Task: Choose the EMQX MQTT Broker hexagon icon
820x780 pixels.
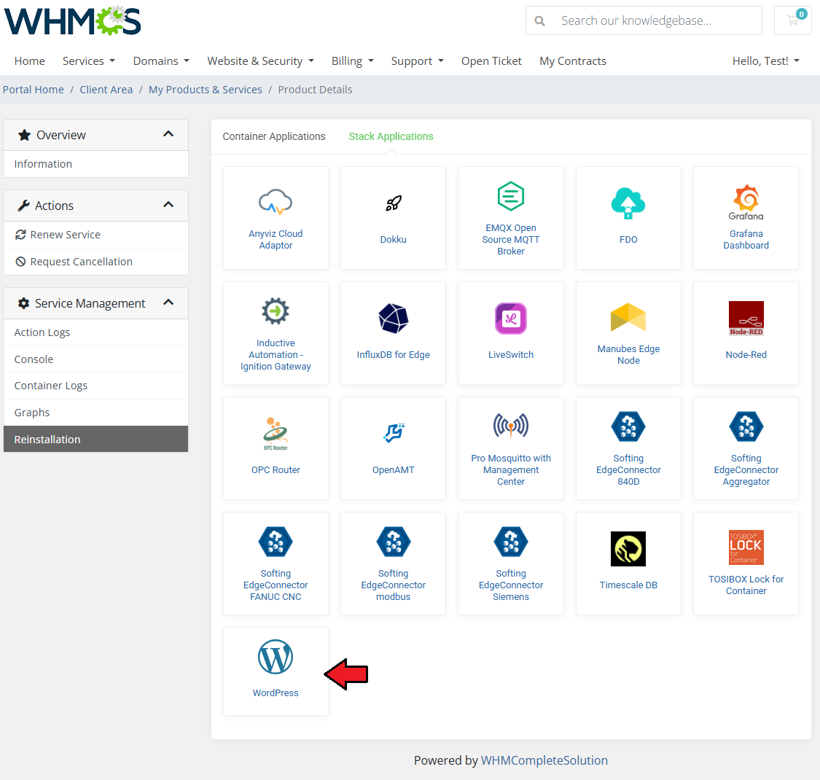Action: pos(510,196)
